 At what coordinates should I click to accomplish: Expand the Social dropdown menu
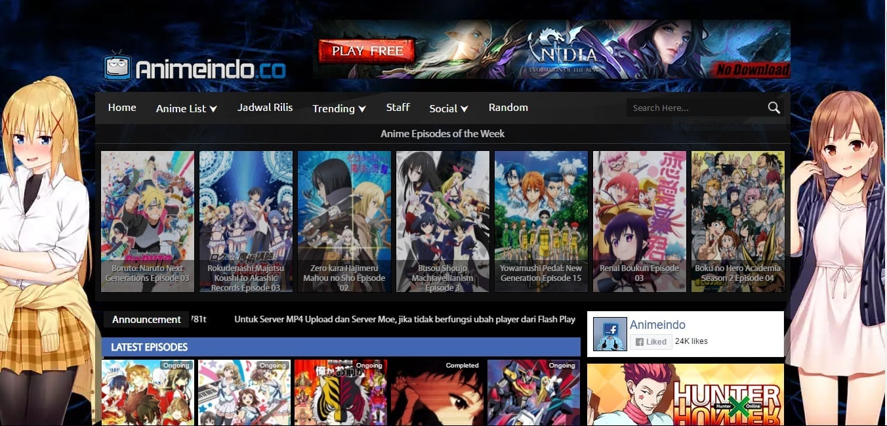449,109
